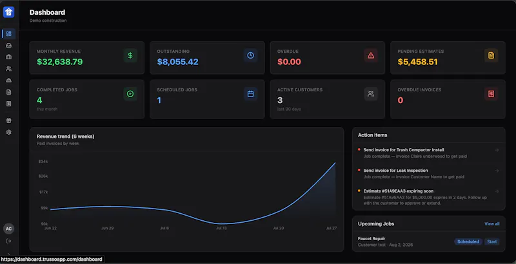Open the customers people icon in sidebar
The height and width of the screenshot is (264, 516).
[9, 69]
